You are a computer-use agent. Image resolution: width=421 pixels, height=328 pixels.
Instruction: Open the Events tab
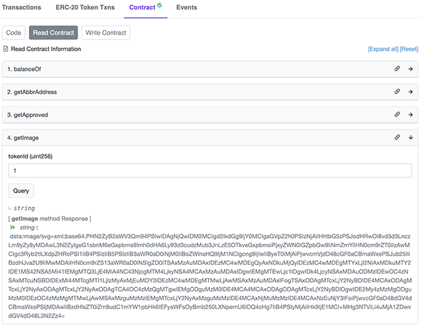click(x=187, y=7)
